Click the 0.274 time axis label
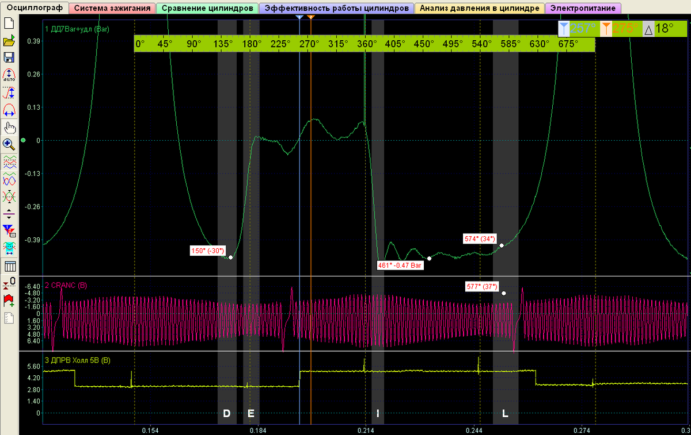The width and height of the screenshot is (691, 435). (581, 430)
